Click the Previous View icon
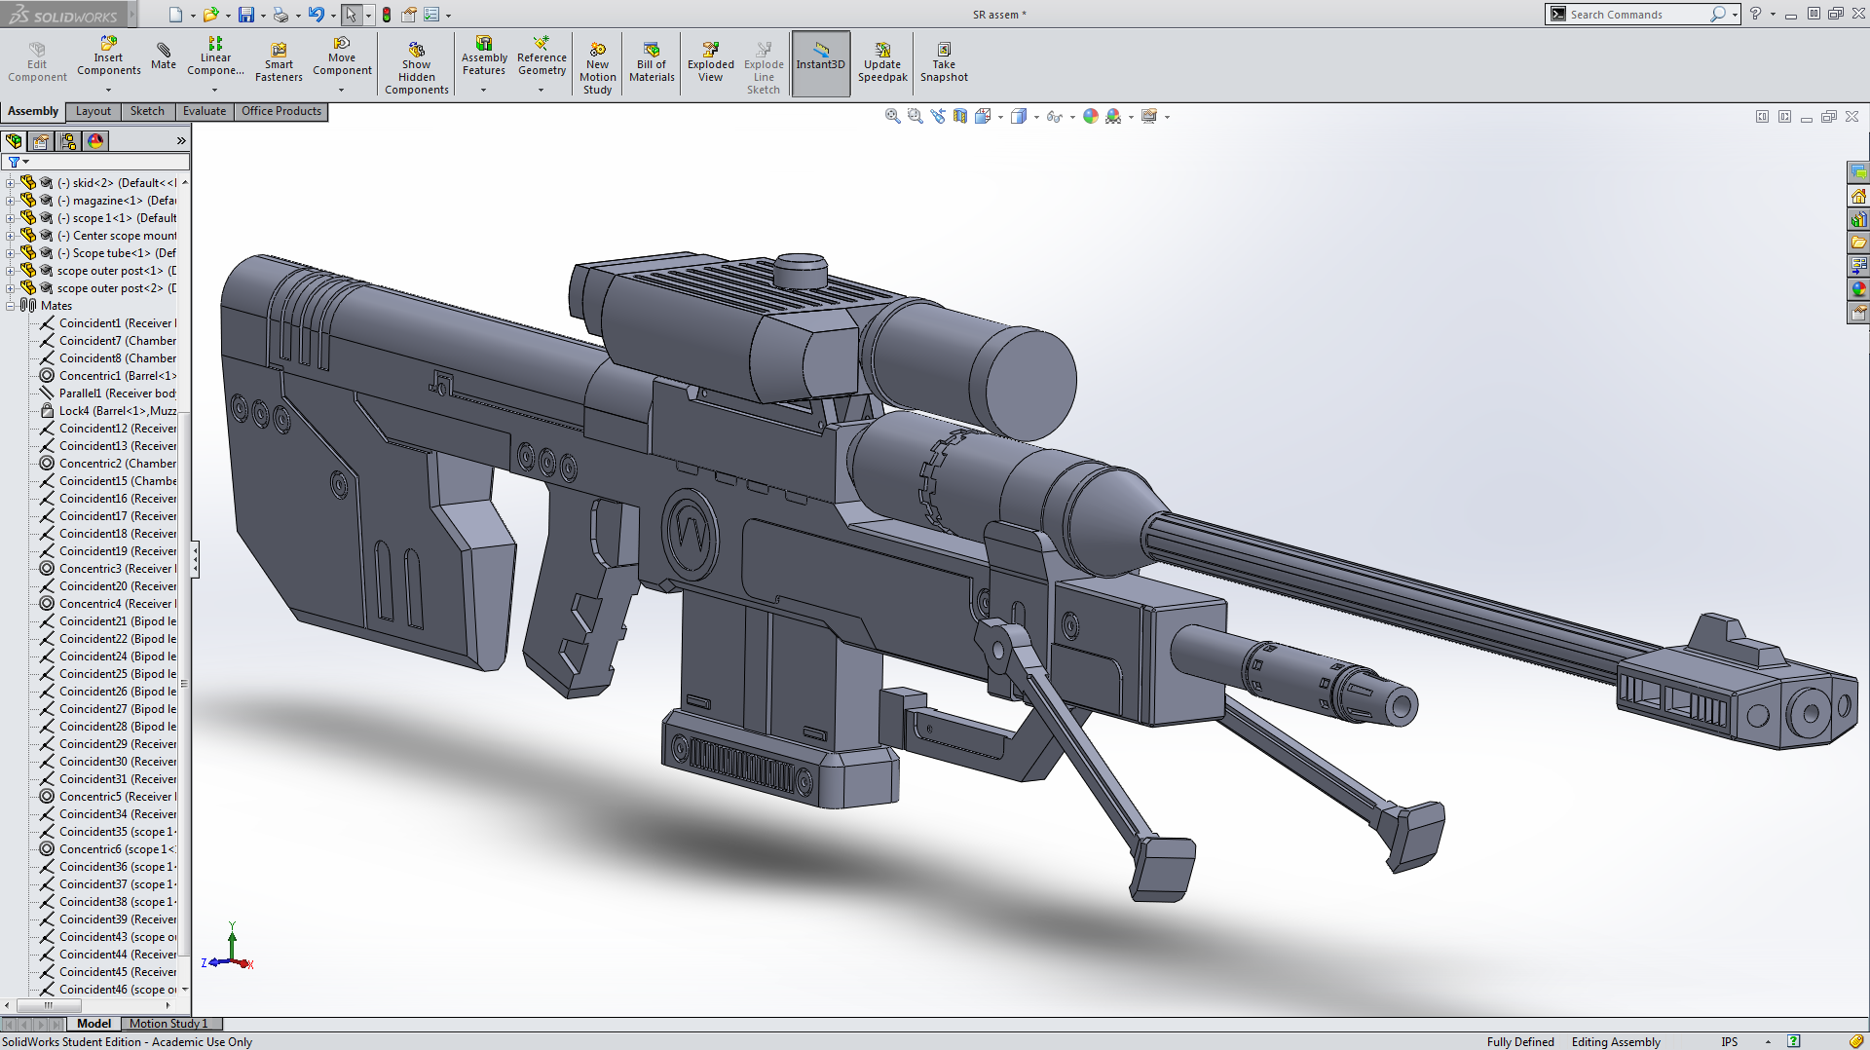The width and height of the screenshot is (1870, 1050). pyautogui.click(x=938, y=116)
